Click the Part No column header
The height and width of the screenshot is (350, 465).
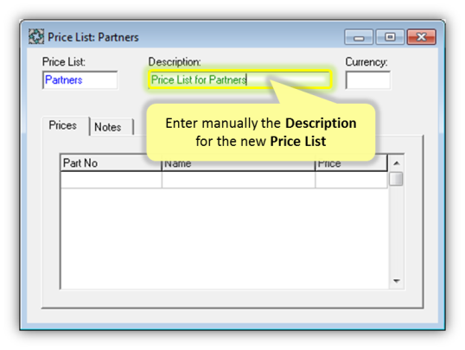click(111, 162)
